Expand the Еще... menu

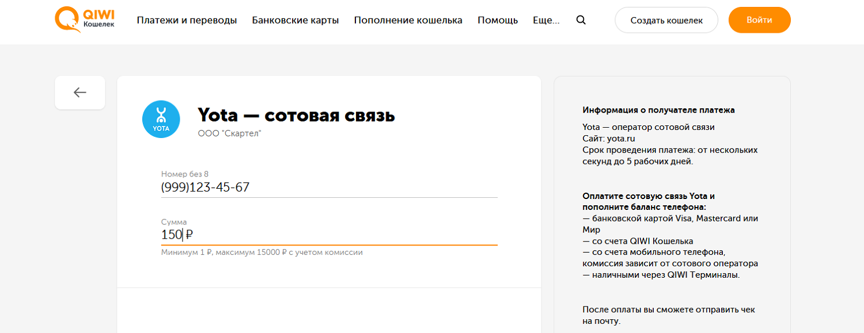(x=547, y=20)
